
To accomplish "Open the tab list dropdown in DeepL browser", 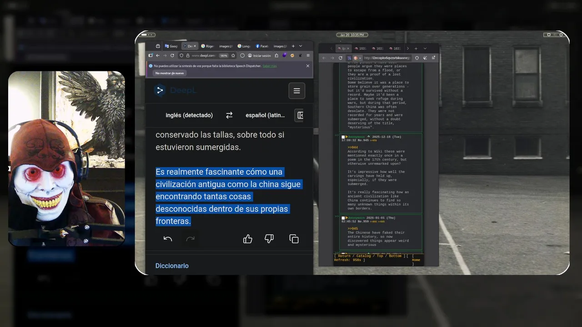I will point(301,46).
